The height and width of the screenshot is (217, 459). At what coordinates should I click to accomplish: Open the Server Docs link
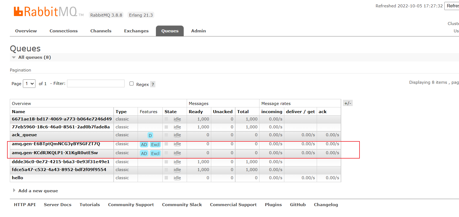[58, 204]
